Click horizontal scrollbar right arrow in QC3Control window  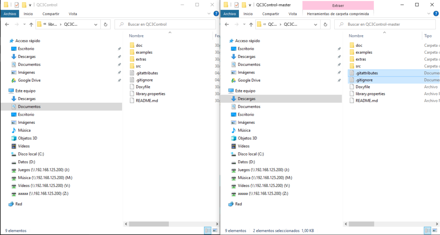pos(217,224)
